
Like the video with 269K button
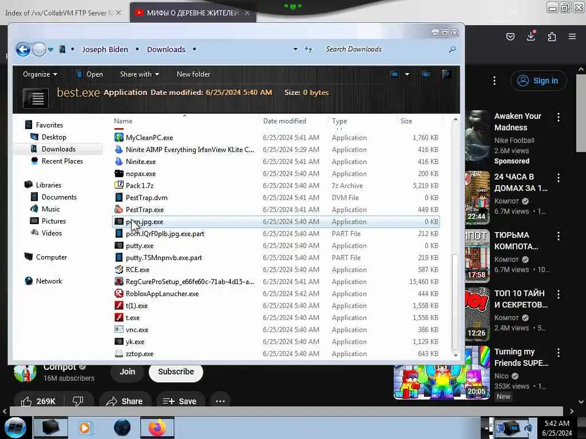coord(38,401)
